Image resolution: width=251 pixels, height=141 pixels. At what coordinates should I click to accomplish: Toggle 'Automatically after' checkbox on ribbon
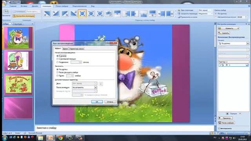[216, 17]
